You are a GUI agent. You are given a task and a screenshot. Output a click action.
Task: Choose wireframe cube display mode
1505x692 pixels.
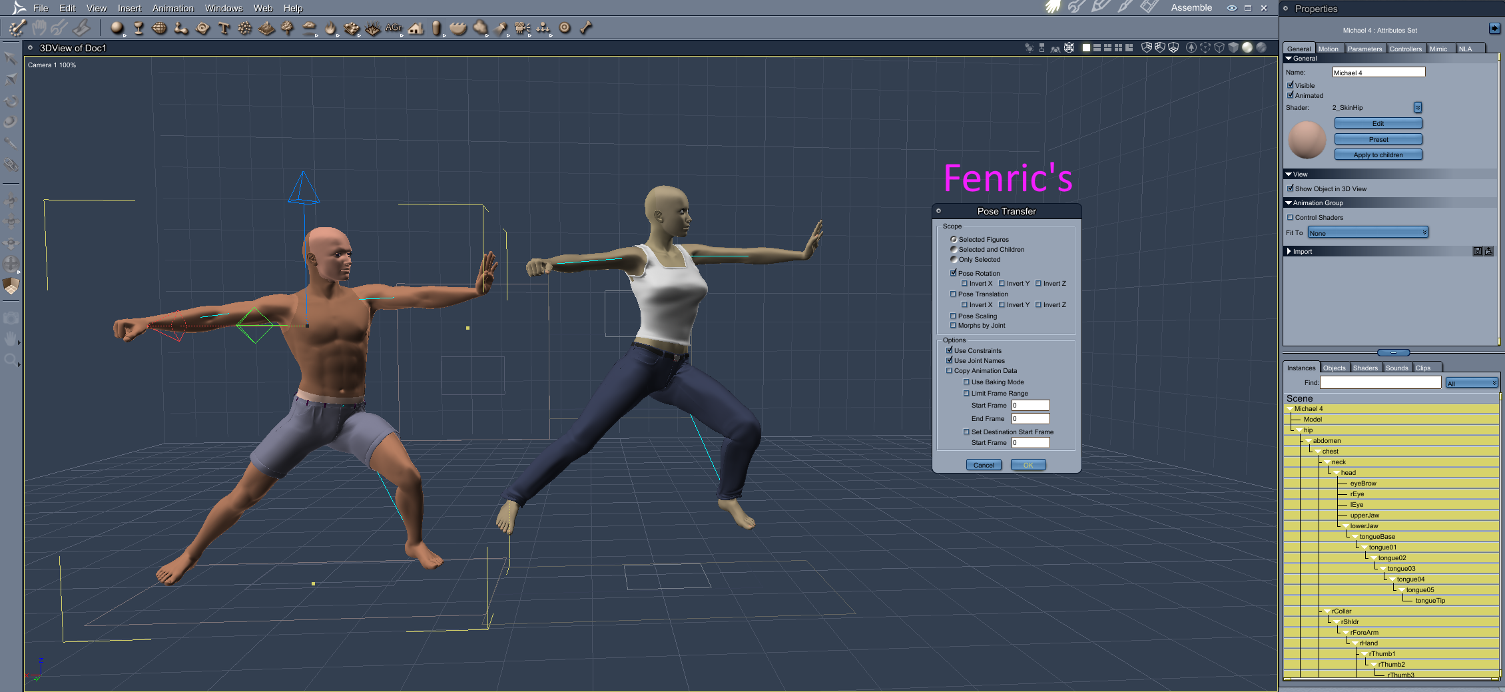coord(1219,48)
